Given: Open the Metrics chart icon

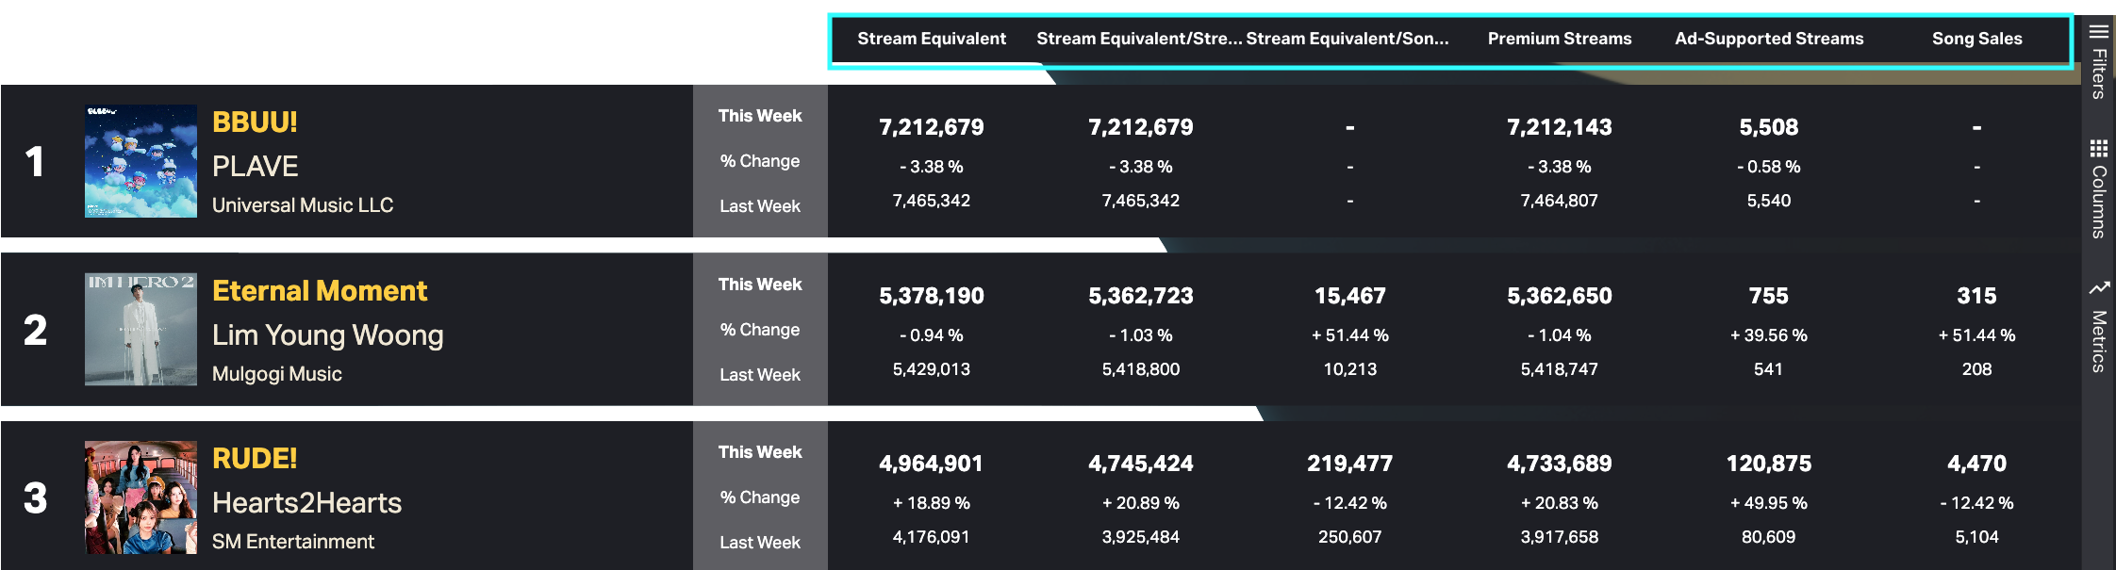Looking at the screenshot, I should pyautogui.click(x=2098, y=287).
